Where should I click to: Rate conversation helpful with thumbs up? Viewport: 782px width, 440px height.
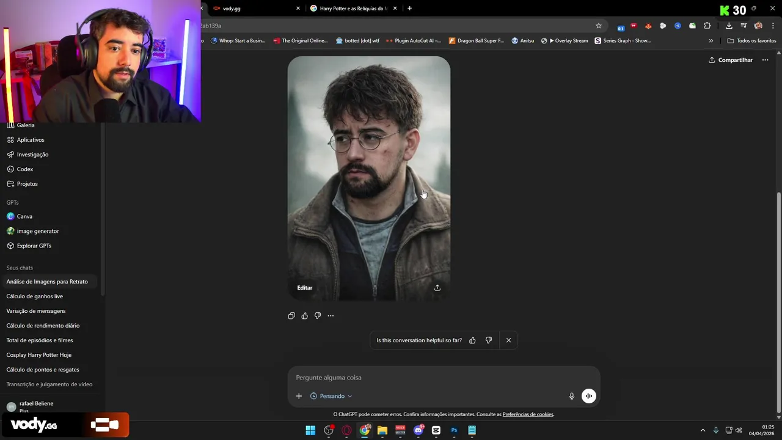(472, 340)
